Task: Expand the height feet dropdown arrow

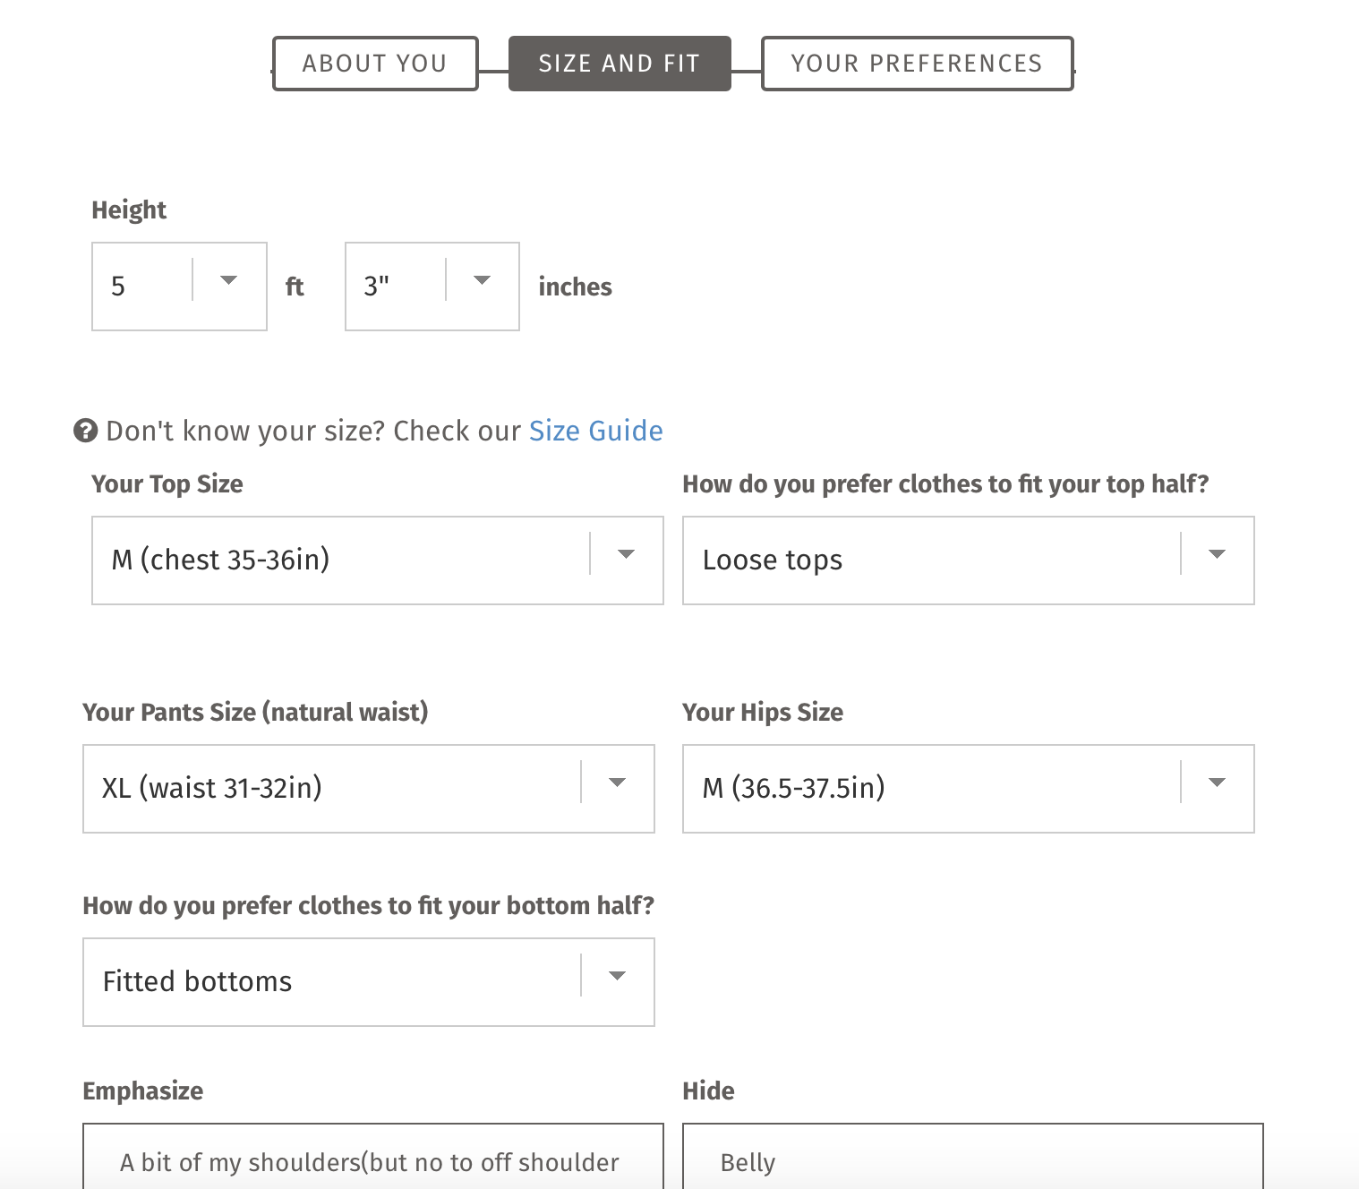Action: click(x=229, y=281)
